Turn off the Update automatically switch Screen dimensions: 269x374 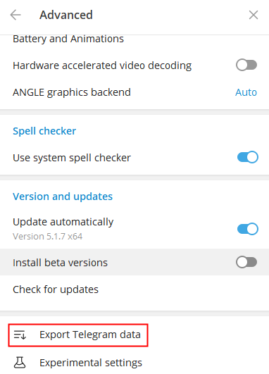248,229
